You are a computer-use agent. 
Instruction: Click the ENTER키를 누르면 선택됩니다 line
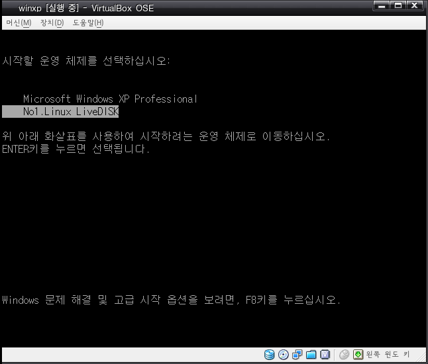tap(76, 149)
